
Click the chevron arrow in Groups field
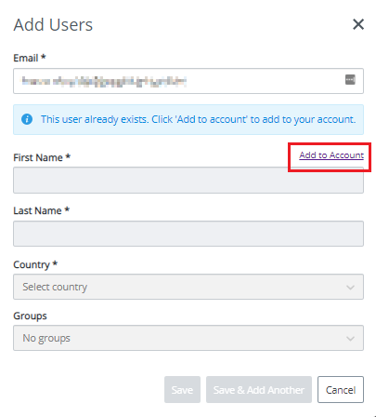click(350, 339)
